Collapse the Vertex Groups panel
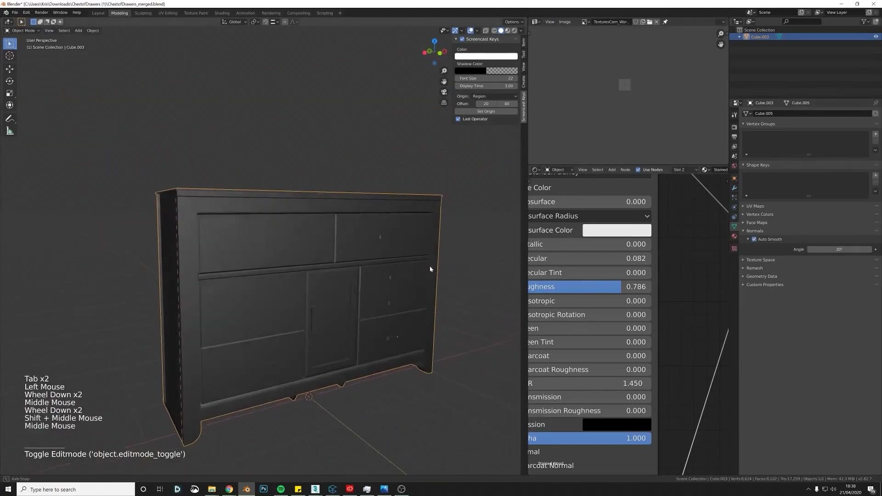Image resolution: width=882 pixels, height=496 pixels. point(760,124)
